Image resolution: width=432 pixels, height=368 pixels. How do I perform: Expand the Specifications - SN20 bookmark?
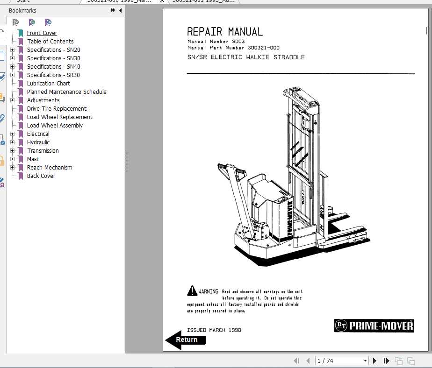click(x=13, y=50)
